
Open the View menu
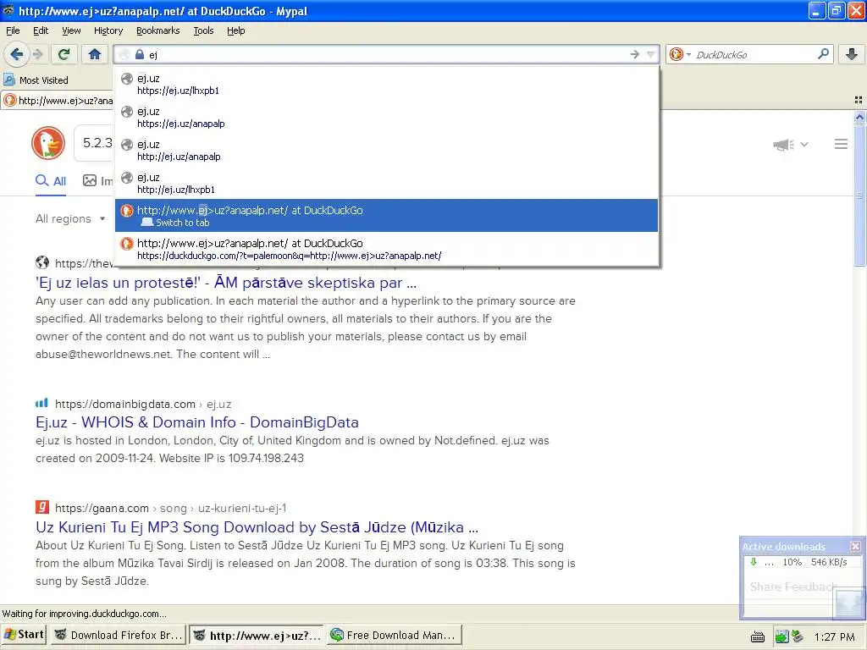click(x=71, y=30)
